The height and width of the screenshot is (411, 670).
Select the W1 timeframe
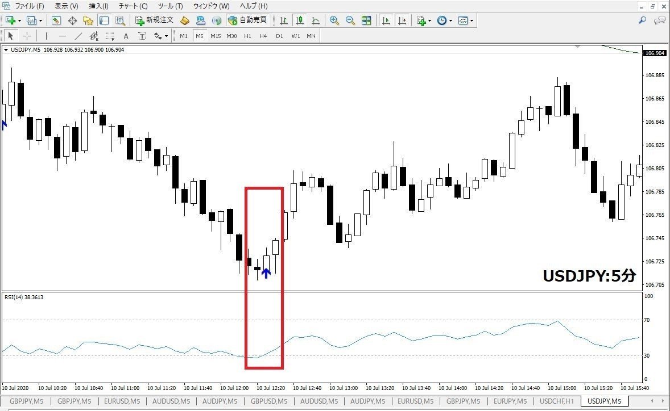[x=296, y=36]
